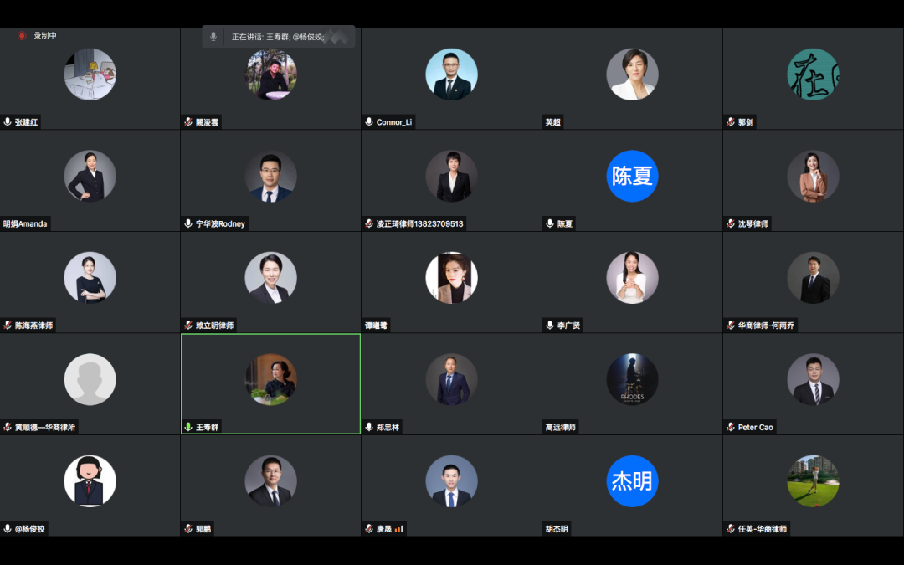
Task: Click muted mic icon for 沈琴律师
Action: coord(731,223)
